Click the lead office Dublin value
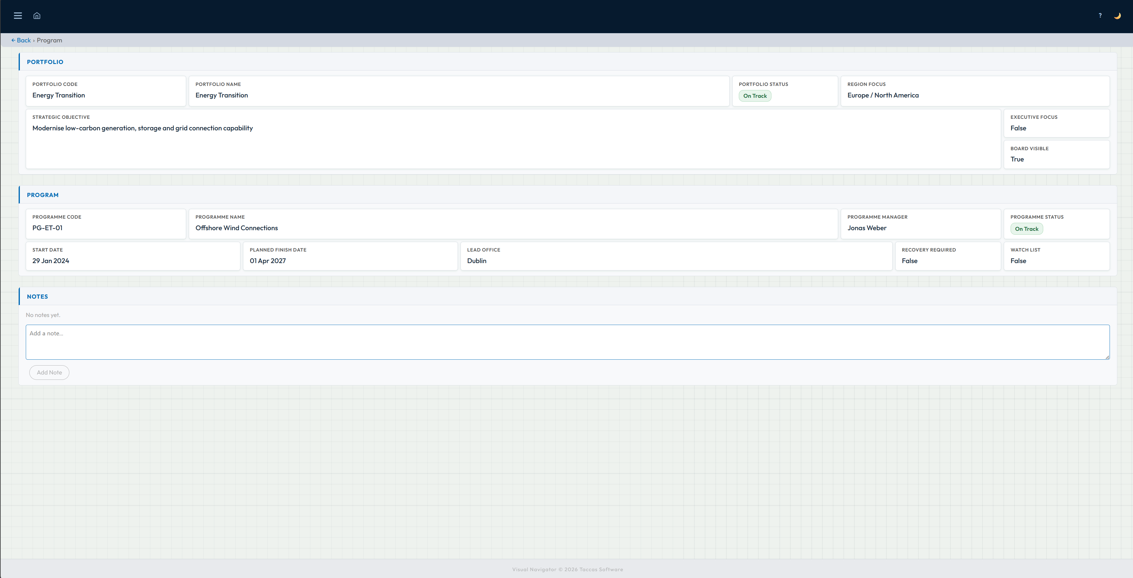 click(476, 261)
